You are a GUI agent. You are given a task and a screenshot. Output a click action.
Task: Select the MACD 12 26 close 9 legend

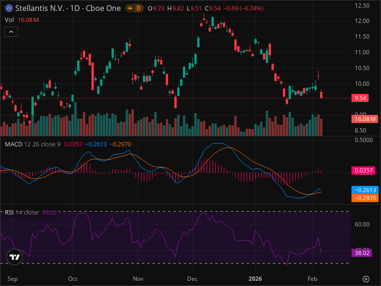(x=32, y=144)
